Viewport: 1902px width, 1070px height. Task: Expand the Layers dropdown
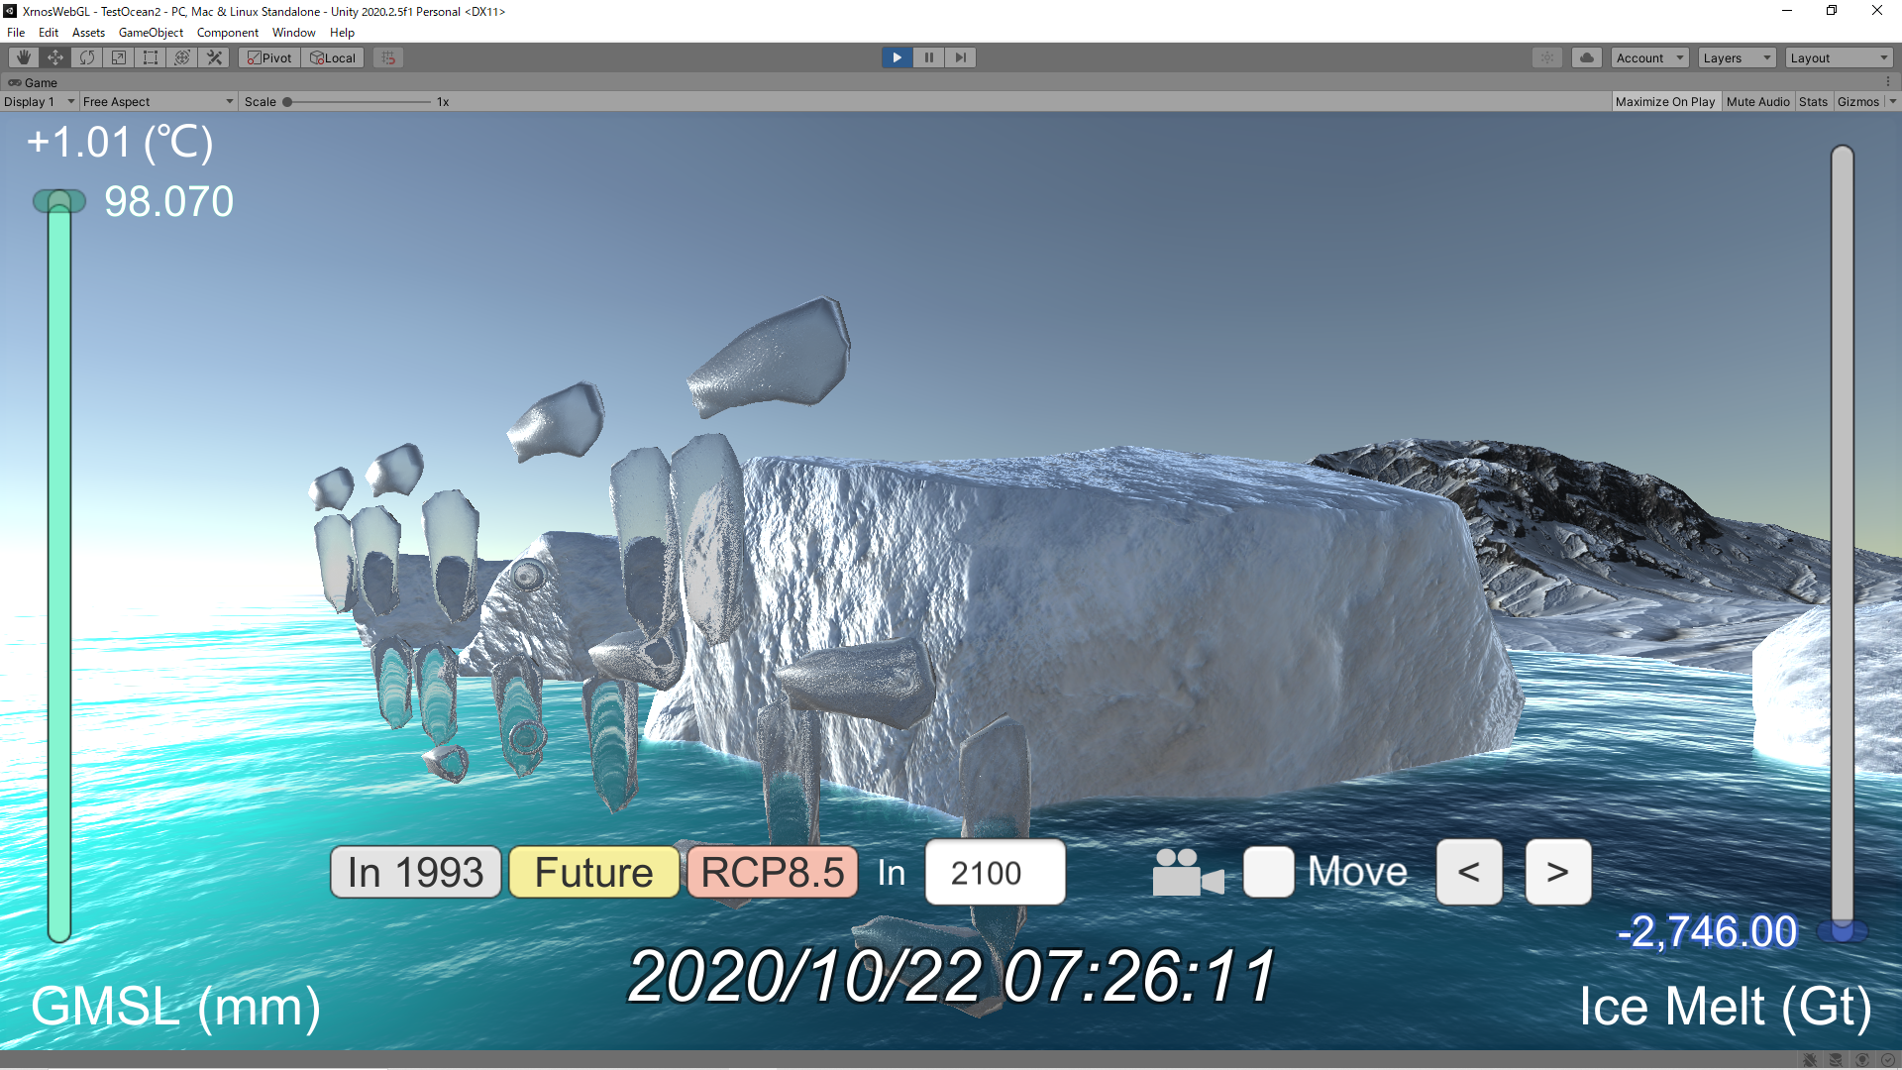tap(1737, 57)
